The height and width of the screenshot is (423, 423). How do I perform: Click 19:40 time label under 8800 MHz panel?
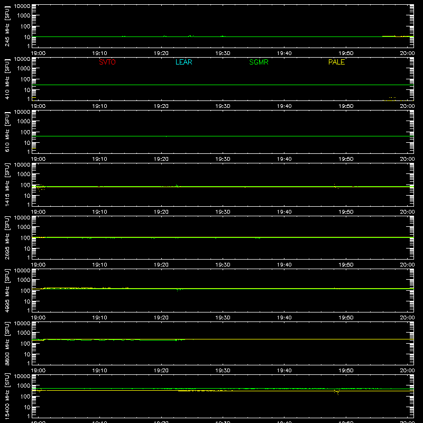pos(284,371)
